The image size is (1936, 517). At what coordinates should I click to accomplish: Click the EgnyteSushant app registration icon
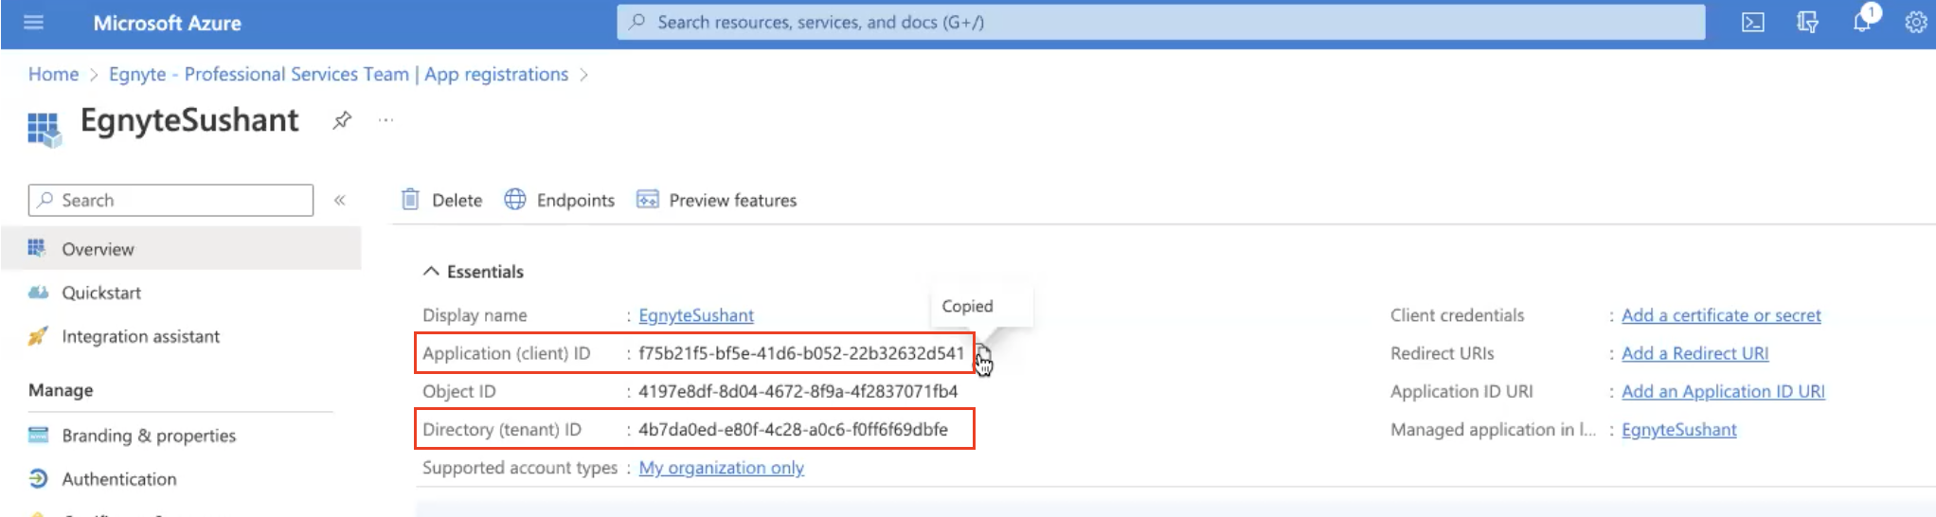[x=45, y=129]
